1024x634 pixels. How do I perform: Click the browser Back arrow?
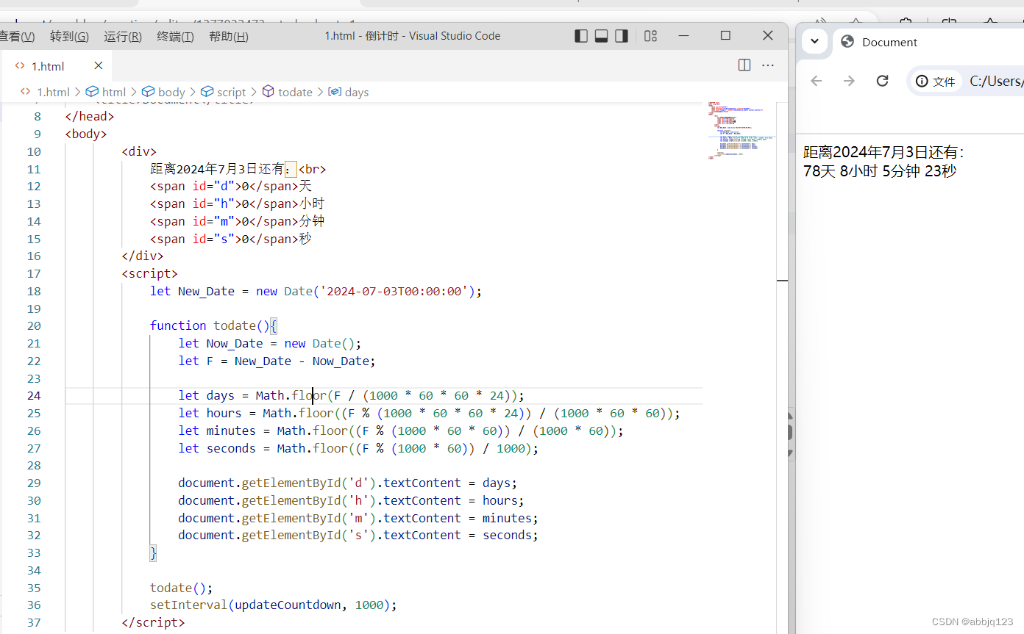coord(816,81)
